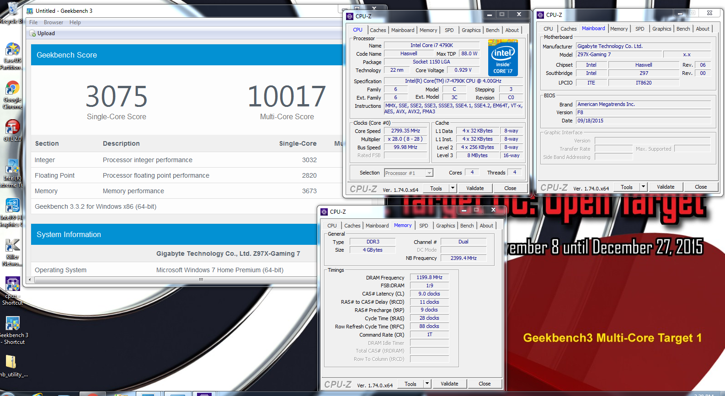
Task: Click the Multiplier value x 28.0 (8 - 28)
Action: click(405, 139)
